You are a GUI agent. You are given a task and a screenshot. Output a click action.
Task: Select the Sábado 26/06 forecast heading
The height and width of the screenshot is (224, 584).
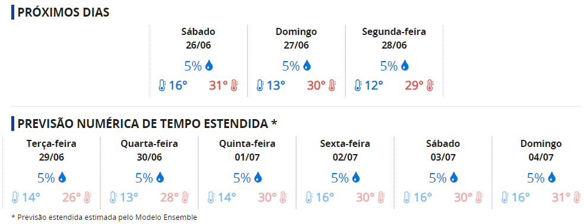click(x=198, y=39)
